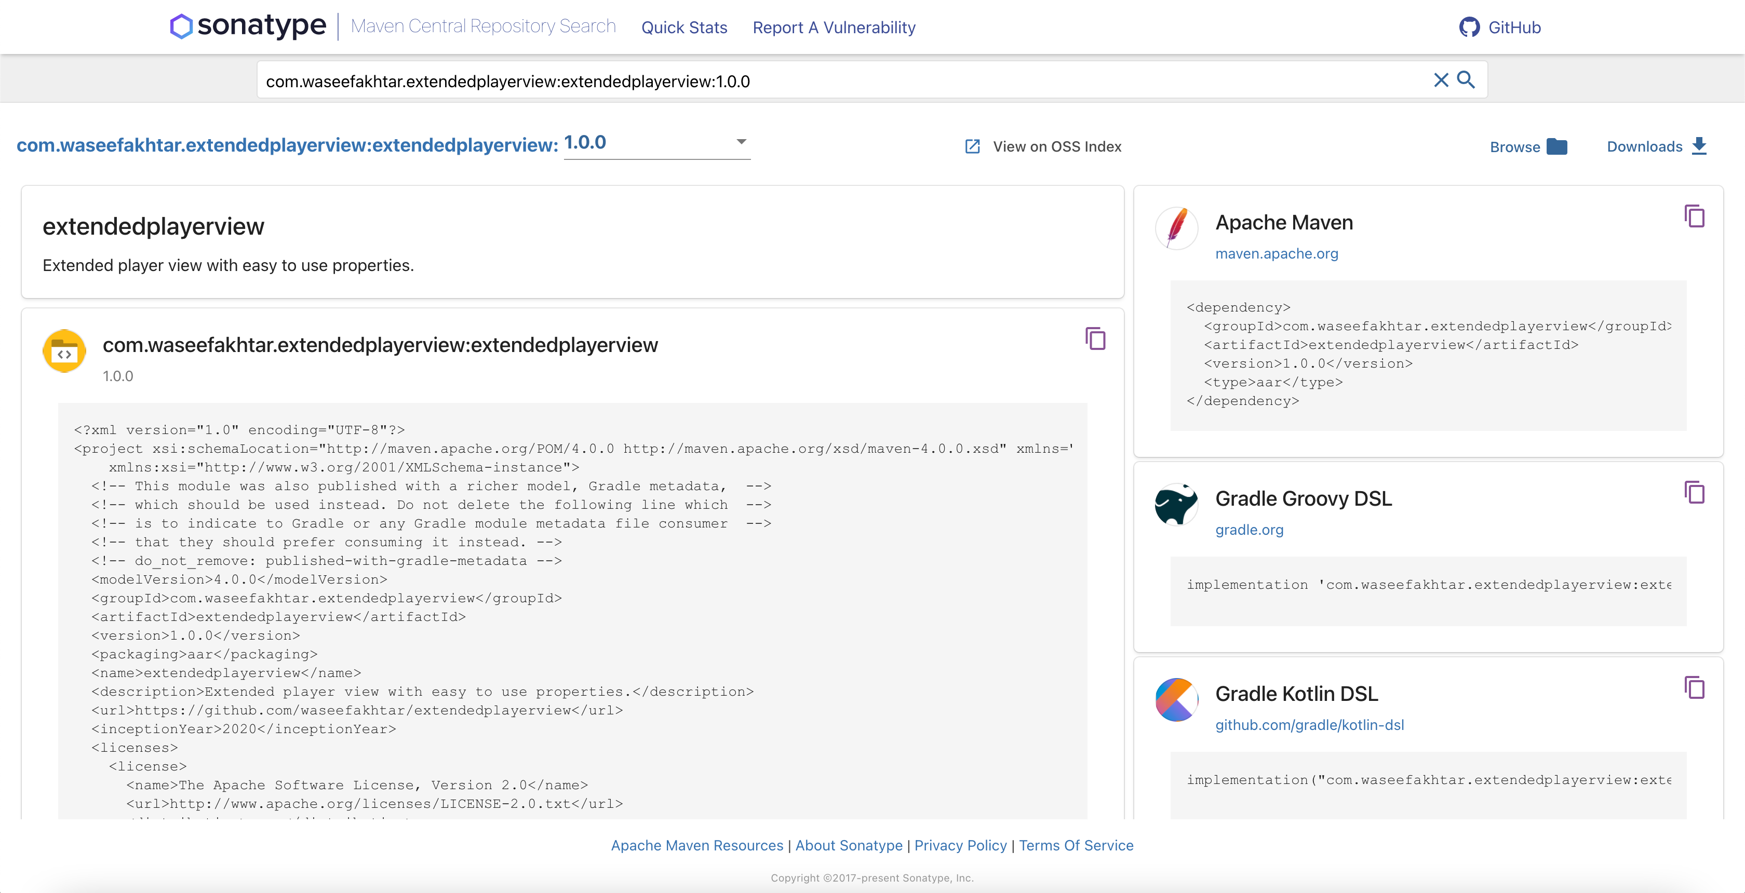
Task: Copy the Gradle Groovy DSL snippet
Action: tap(1694, 493)
